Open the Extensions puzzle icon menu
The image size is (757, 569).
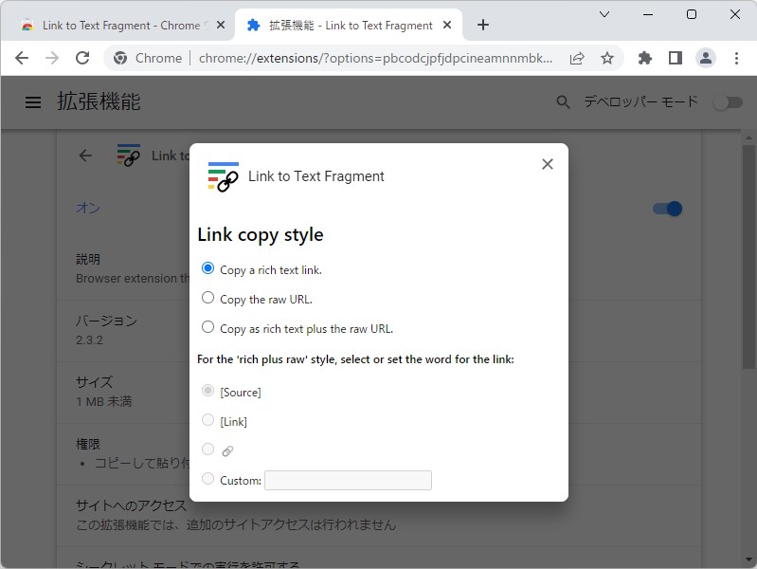[645, 59]
